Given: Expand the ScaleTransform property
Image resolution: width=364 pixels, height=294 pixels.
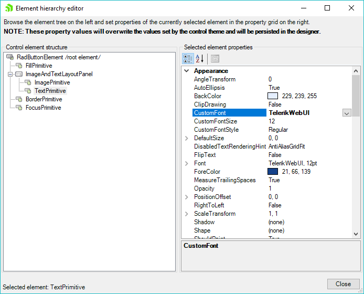Looking at the screenshot, I should click(x=186, y=214).
